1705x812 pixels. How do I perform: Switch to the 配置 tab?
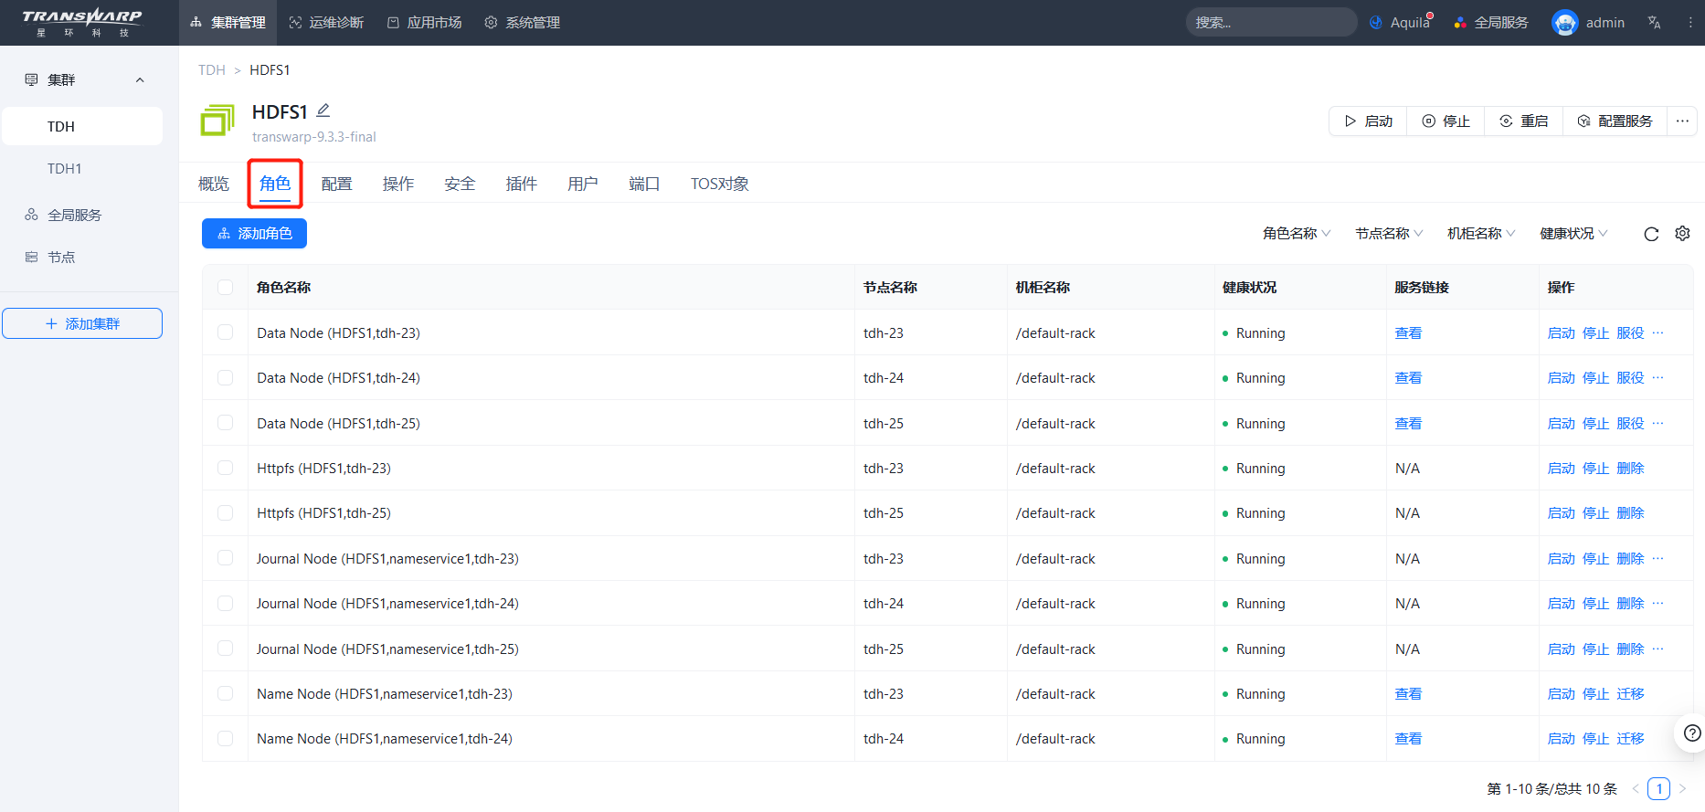tap(336, 184)
